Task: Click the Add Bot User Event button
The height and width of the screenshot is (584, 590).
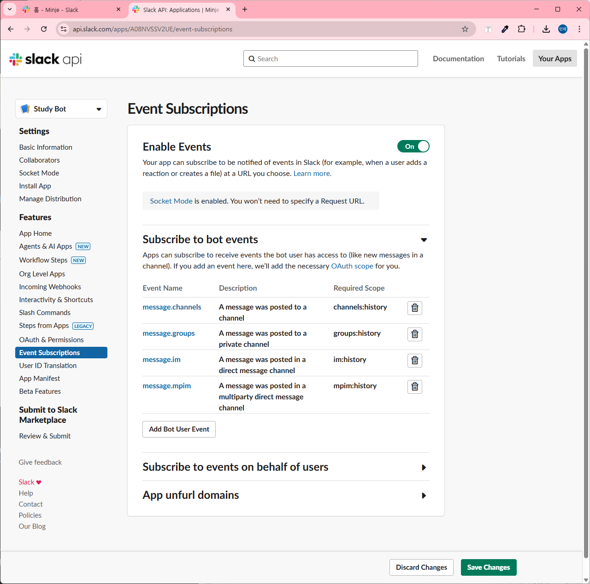Action: (x=179, y=429)
